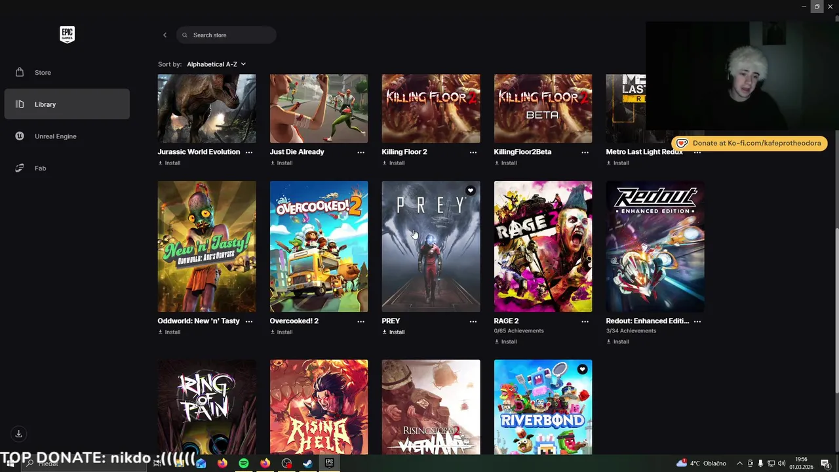
Task: Open the Windows notification center icon
Action: [825, 463]
